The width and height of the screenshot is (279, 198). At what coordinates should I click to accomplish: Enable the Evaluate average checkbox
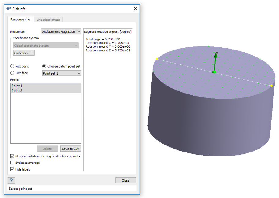click(x=13, y=163)
